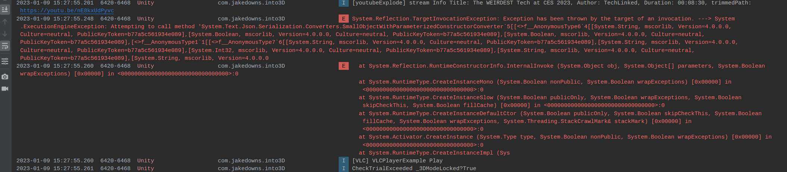This screenshot has height=172, width=787.
Task: Click info badge on CheckTrialExceeded row
Action: pyautogui.click(x=344, y=169)
